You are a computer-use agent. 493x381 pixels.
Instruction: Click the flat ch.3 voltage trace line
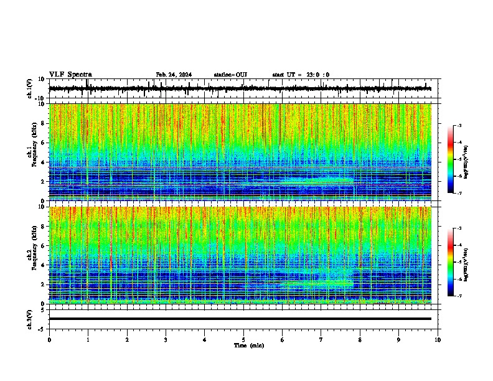point(240,319)
